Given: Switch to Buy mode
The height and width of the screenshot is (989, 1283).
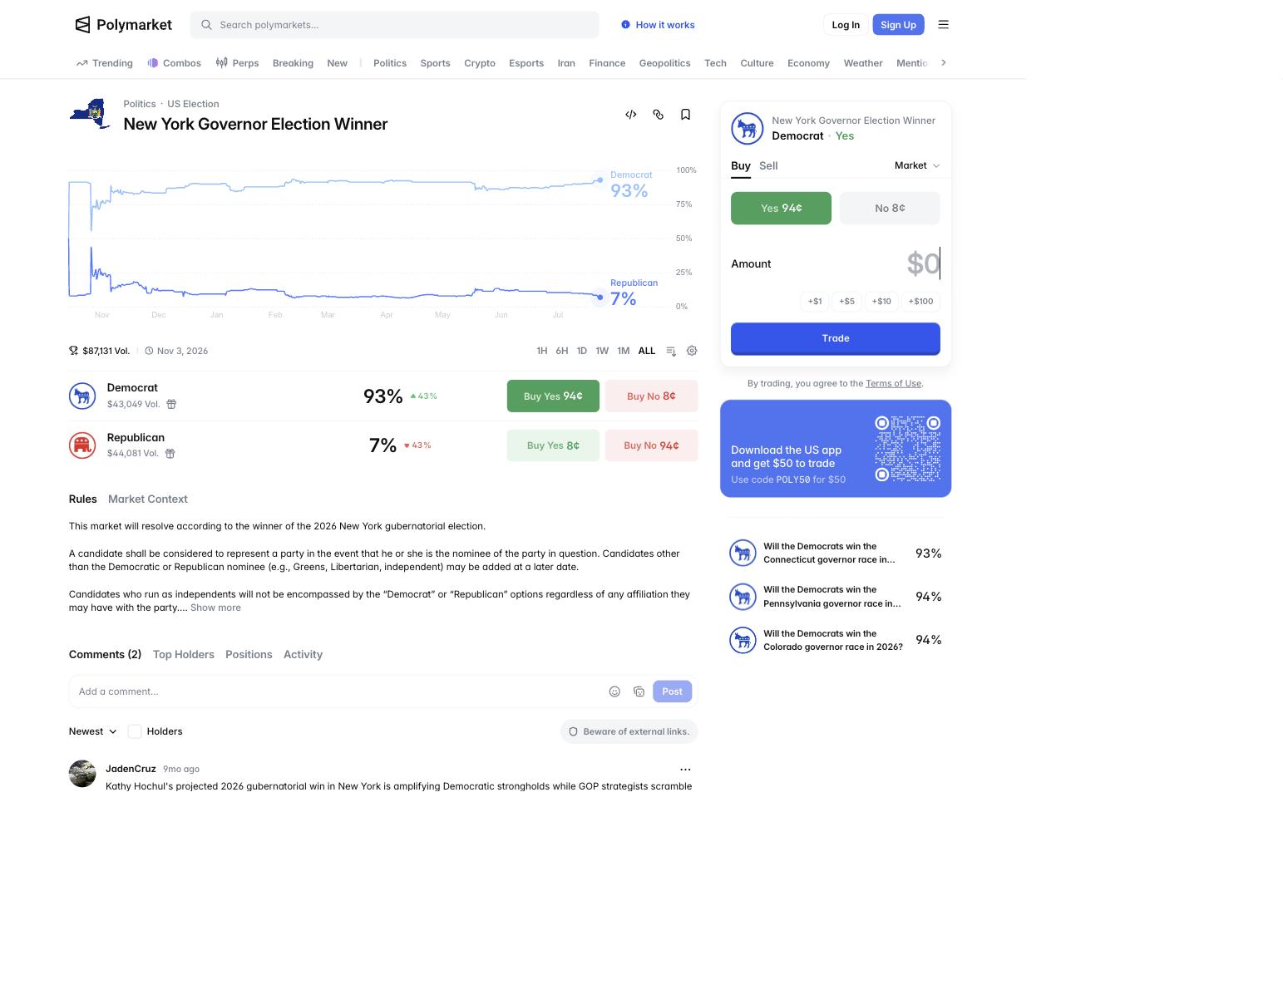Looking at the screenshot, I should click(x=741, y=166).
